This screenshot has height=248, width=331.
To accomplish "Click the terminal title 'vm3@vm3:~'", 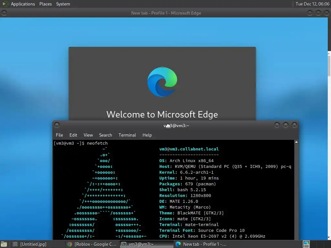I will click(x=176, y=126).
